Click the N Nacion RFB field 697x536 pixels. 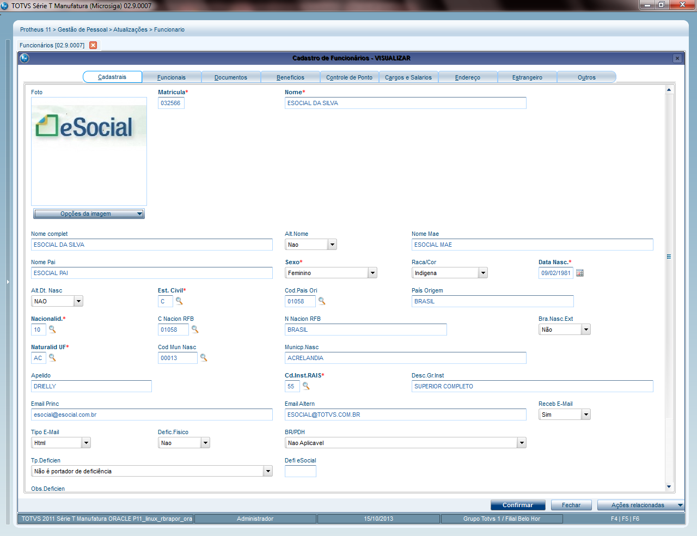(366, 330)
